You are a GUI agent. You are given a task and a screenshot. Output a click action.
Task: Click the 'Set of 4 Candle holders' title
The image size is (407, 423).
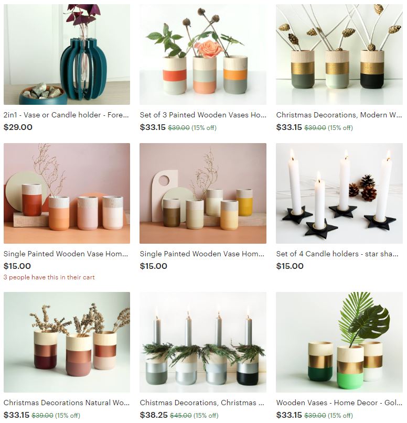click(337, 254)
